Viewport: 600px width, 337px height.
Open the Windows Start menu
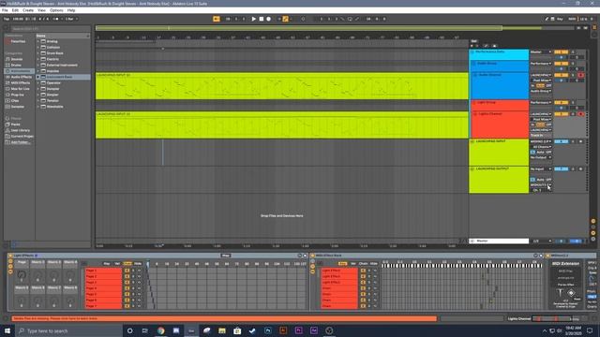7,330
